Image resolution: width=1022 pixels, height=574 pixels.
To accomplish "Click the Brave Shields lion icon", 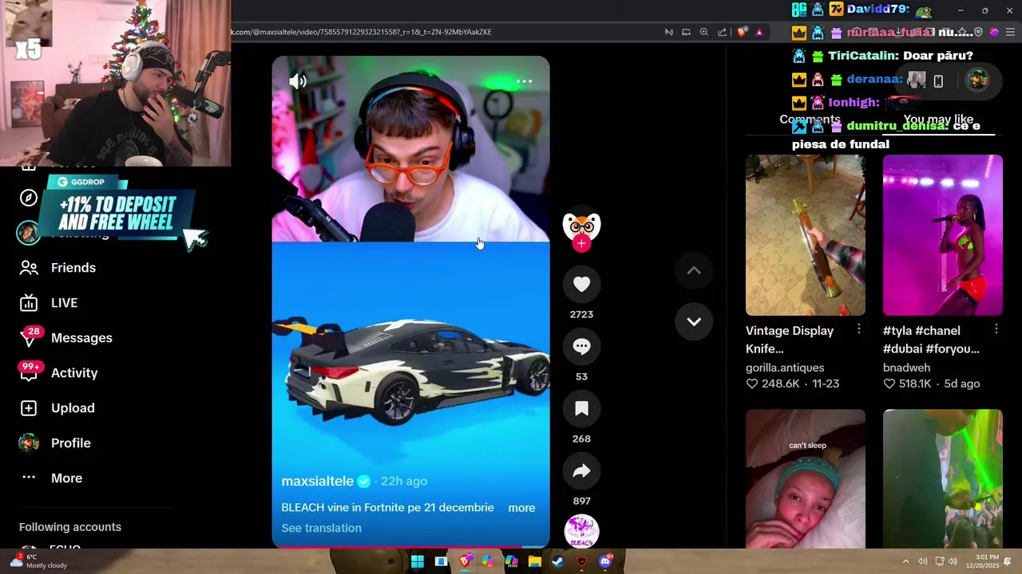I will tap(743, 32).
